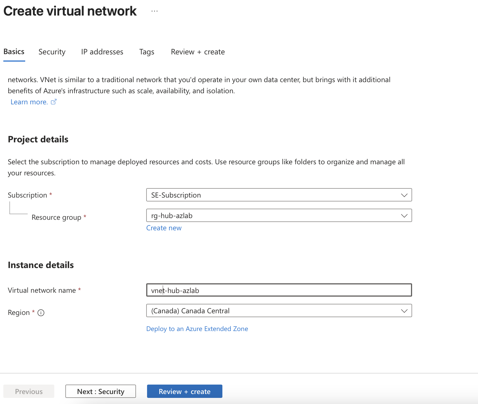Click the blue Review + create button
This screenshot has width=478, height=404.
[185, 391]
